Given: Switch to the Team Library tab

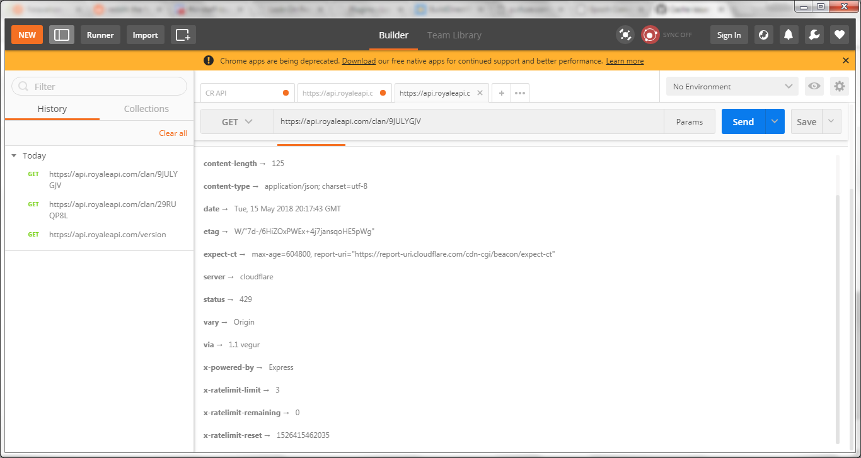Looking at the screenshot, I should click(x=454, y=35).
